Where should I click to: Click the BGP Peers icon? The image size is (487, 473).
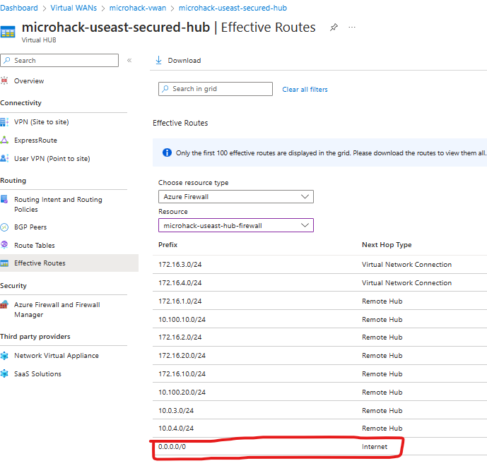tap(4, 227)
